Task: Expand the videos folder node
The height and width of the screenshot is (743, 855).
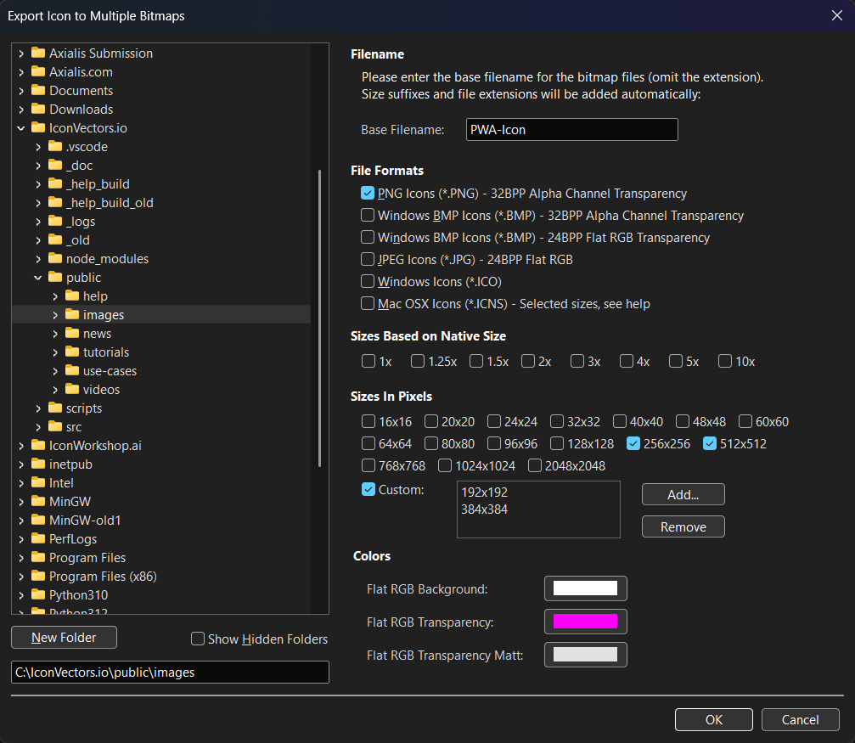Action: click(55, 390)
